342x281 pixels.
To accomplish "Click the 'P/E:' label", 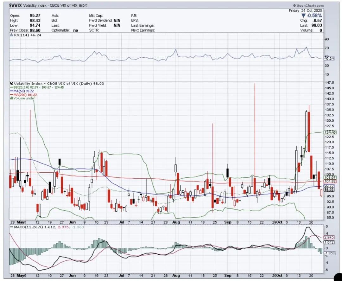I will tap(134, 16).
